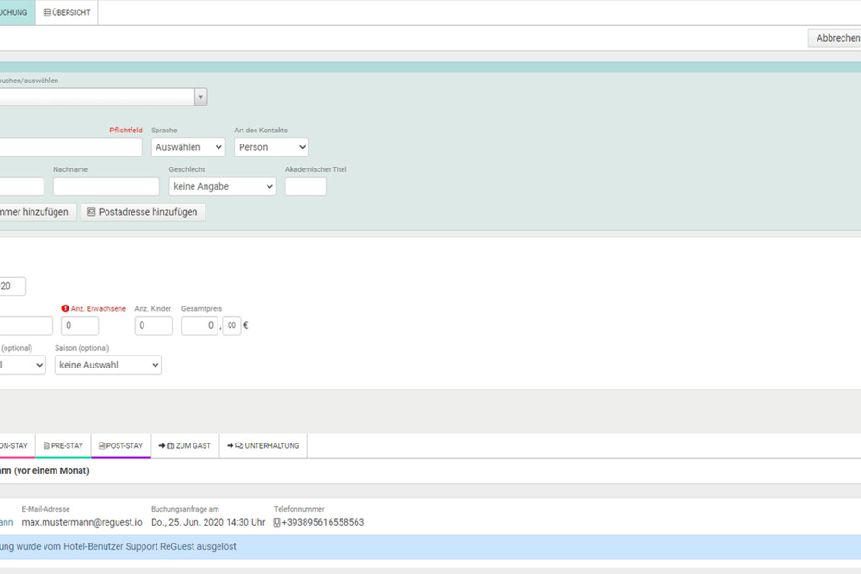Click the Pflichtfeld required text input

[71, 147]
